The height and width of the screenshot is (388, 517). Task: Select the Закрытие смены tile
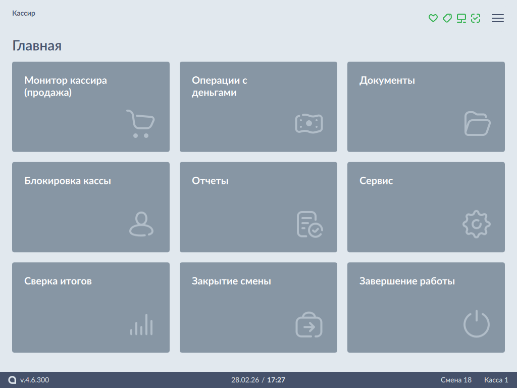(258, 307)
